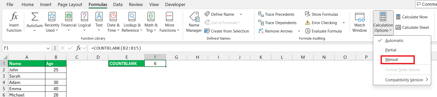Screen dimensions: 437x97
Task: Select cell F1 showing 6
Action: tap(155, 63)
